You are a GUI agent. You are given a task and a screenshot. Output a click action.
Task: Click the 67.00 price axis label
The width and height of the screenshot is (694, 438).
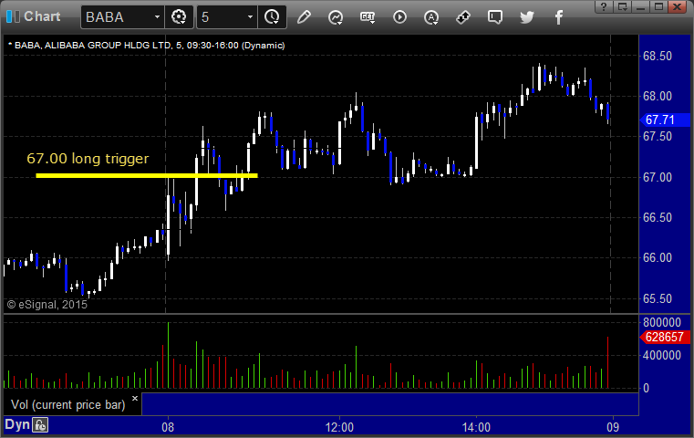658,177
